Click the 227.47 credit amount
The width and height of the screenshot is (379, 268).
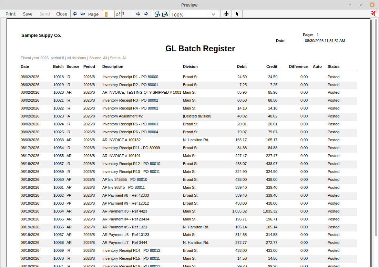(272, 156)
